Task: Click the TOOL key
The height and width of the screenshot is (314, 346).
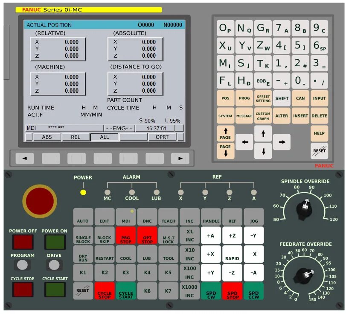Action: (x=169, y=254)
